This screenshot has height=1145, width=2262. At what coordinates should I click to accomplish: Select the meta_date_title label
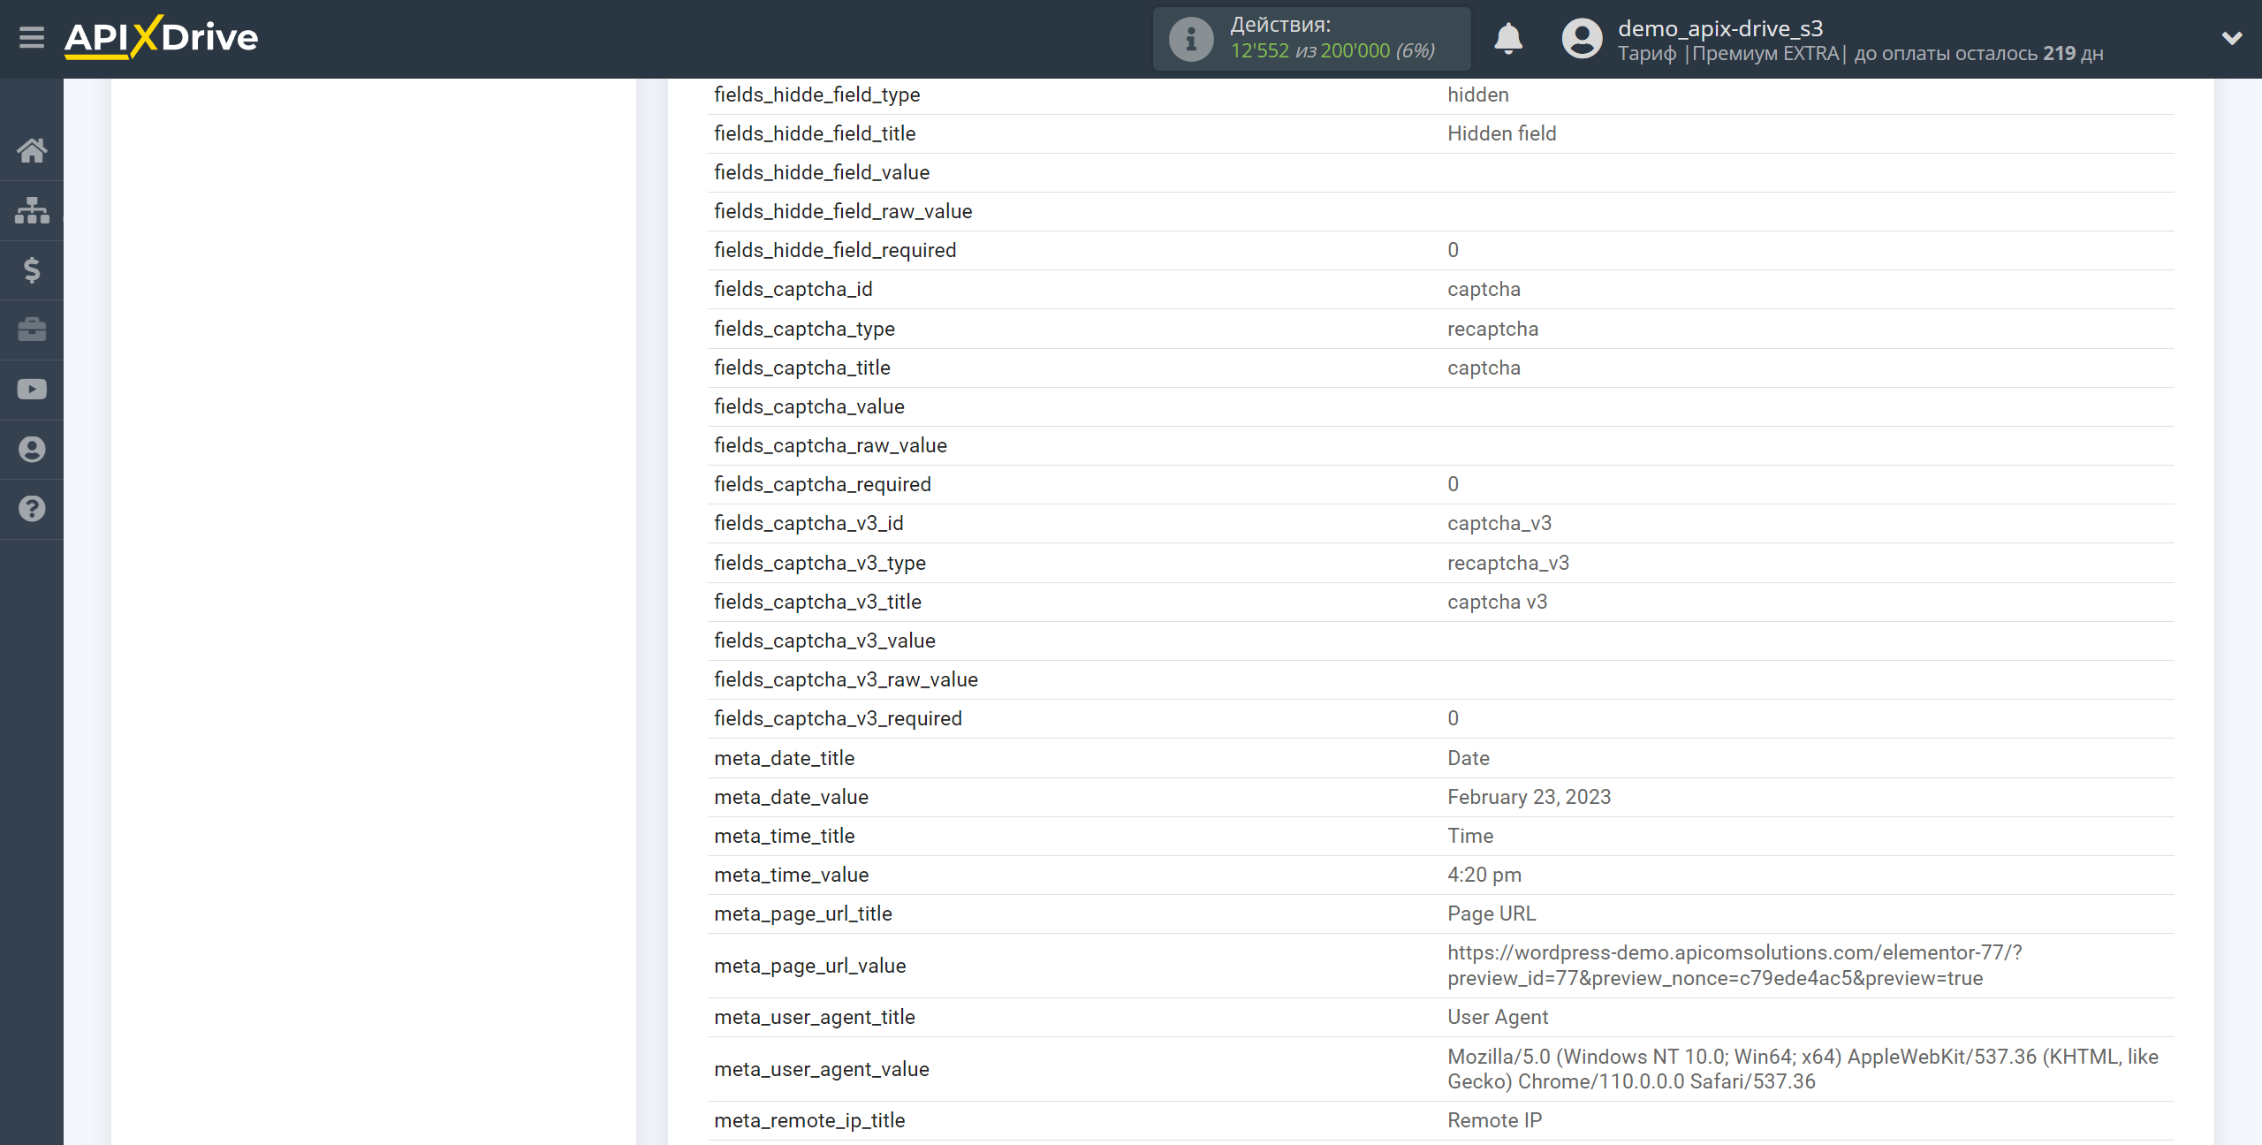tap(784, 758)
